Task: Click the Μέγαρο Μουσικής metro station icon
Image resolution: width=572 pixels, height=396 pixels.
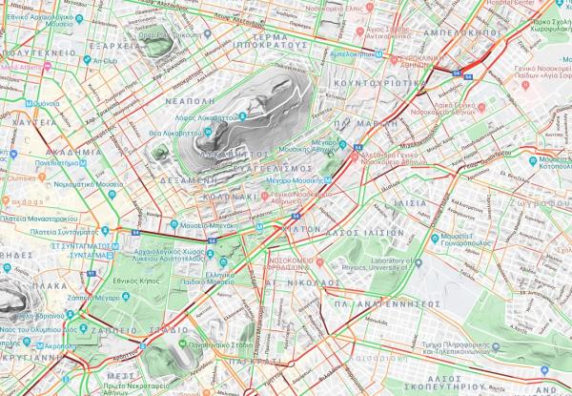Action: pyautogui.click(x=328, y=180)
